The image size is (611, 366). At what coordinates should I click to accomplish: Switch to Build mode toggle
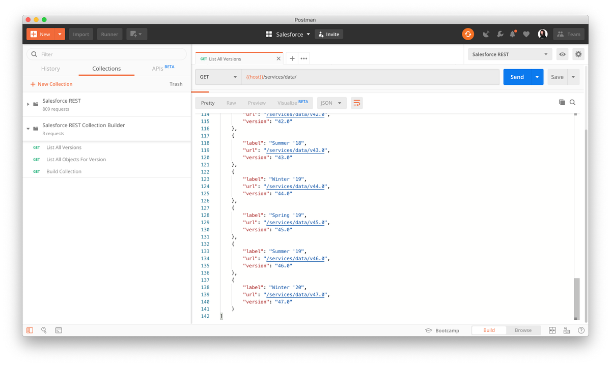(489, 330)
